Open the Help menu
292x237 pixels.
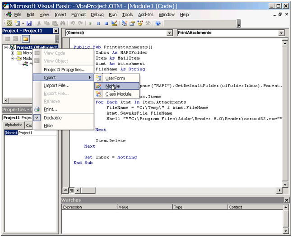pos(184,14)
